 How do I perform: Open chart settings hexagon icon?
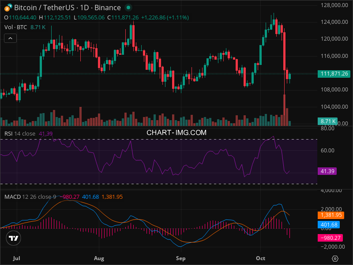tap(335, 258)
